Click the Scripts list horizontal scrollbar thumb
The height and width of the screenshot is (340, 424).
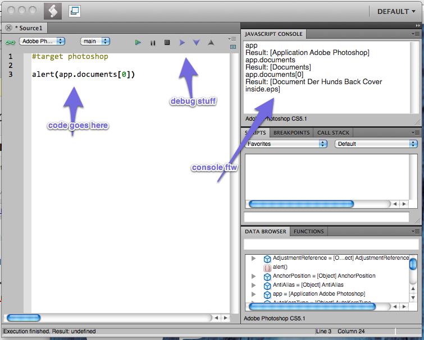coord(301,204)
